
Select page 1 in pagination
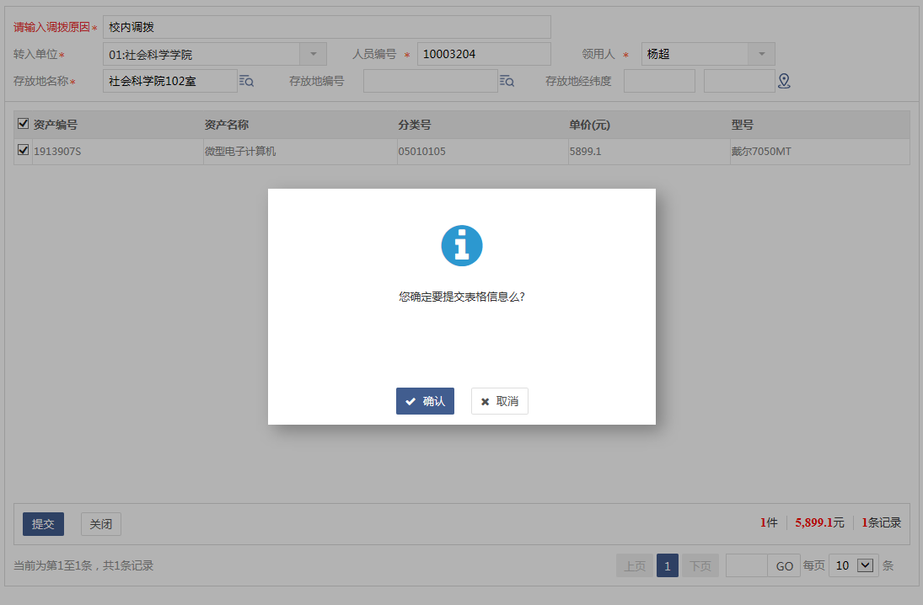tap(668, 565)
